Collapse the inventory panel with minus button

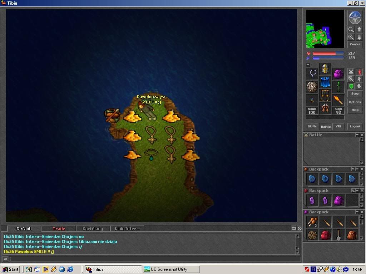[x=308, y=65]
